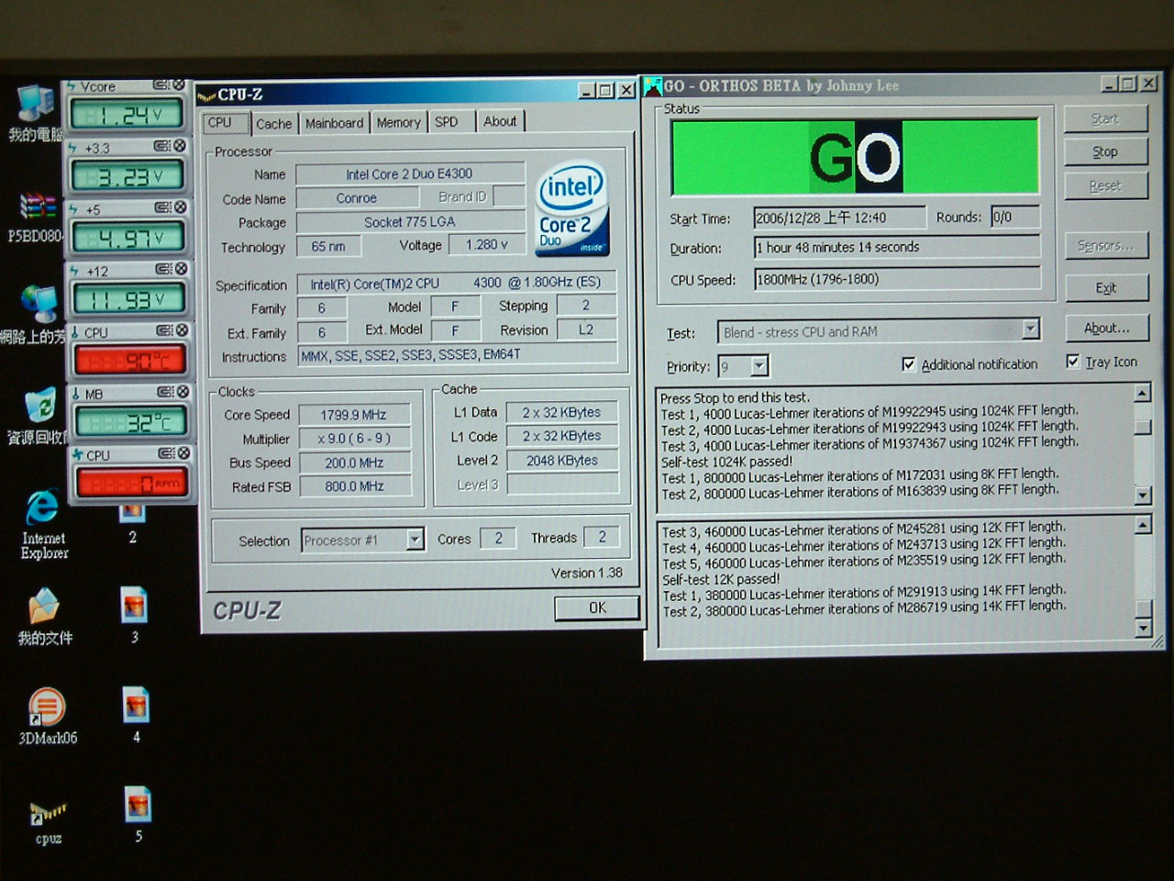
Task: Launch Internet Explorer from desktop
Action: click(x=43, y=526)
